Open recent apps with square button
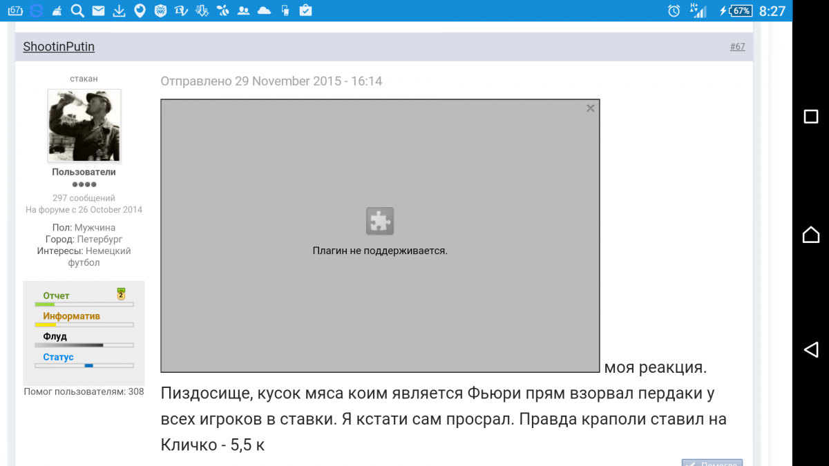Viewport: 829px width, 466px height. (810, 116)
